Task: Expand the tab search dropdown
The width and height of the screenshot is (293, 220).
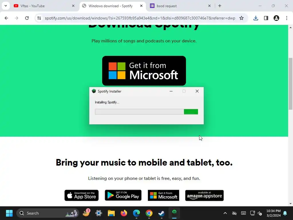Action: coord(6,6)
